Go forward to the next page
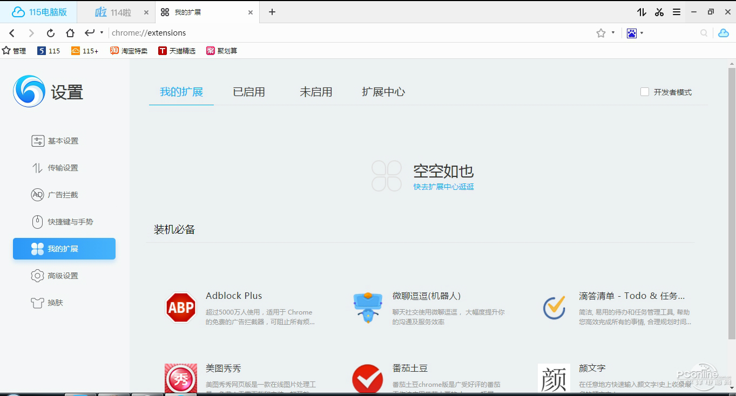 click(x=31, y=33)
